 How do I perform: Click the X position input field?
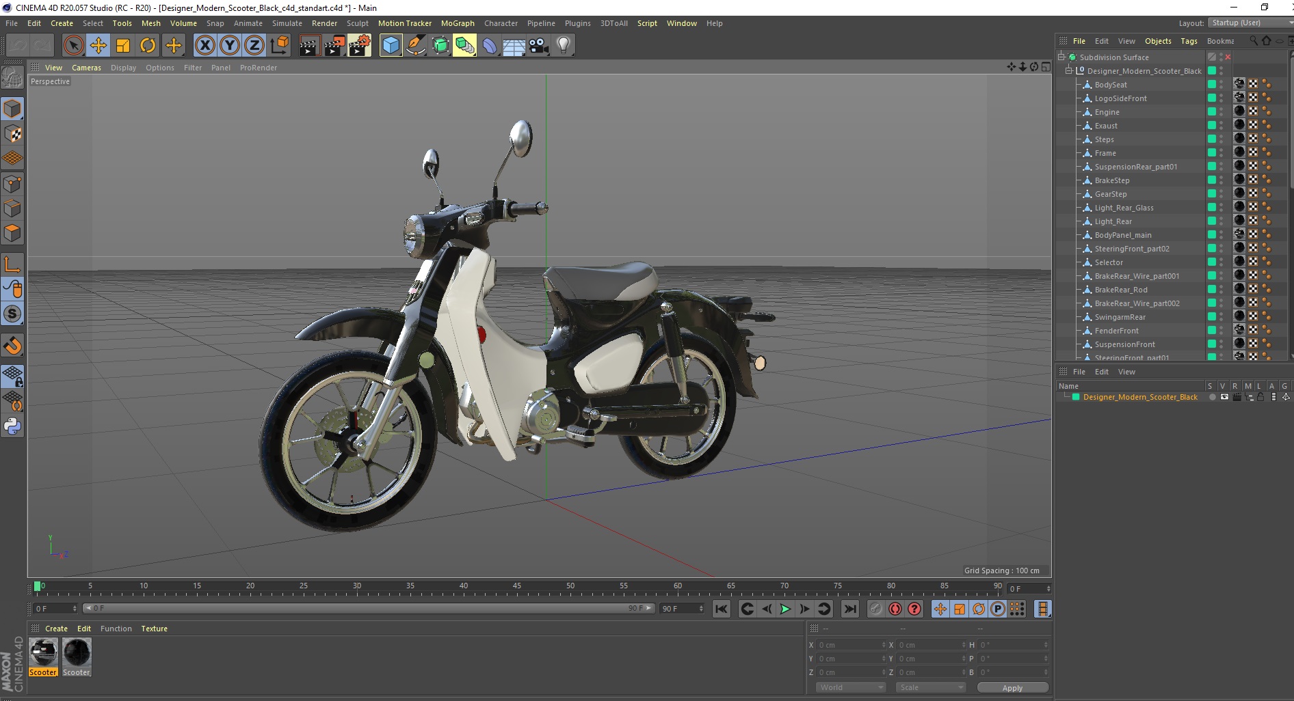click(x=851, y=645)
